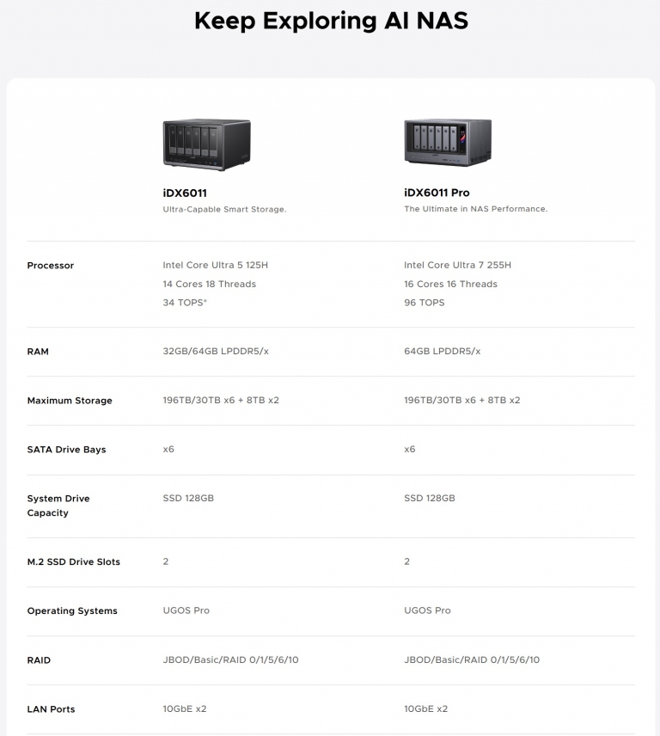Click iDX6011 'SSD 128GB' value
This screenshot has width=660, height=736.
point(188,498)
